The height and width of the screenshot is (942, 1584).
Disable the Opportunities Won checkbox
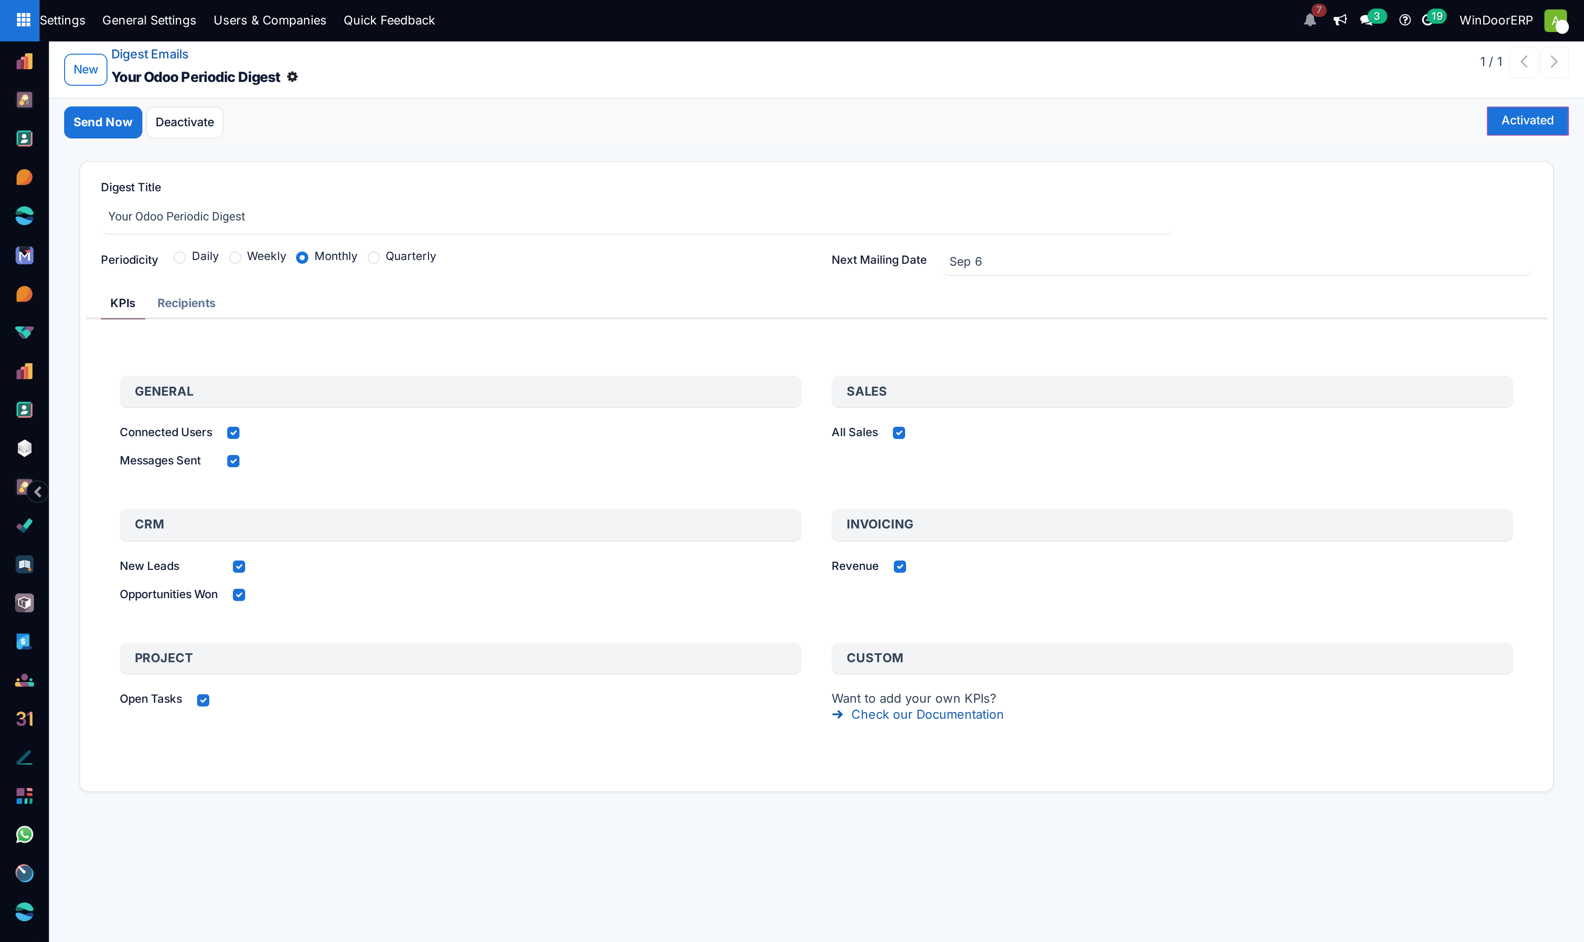[x=239, y=595]
